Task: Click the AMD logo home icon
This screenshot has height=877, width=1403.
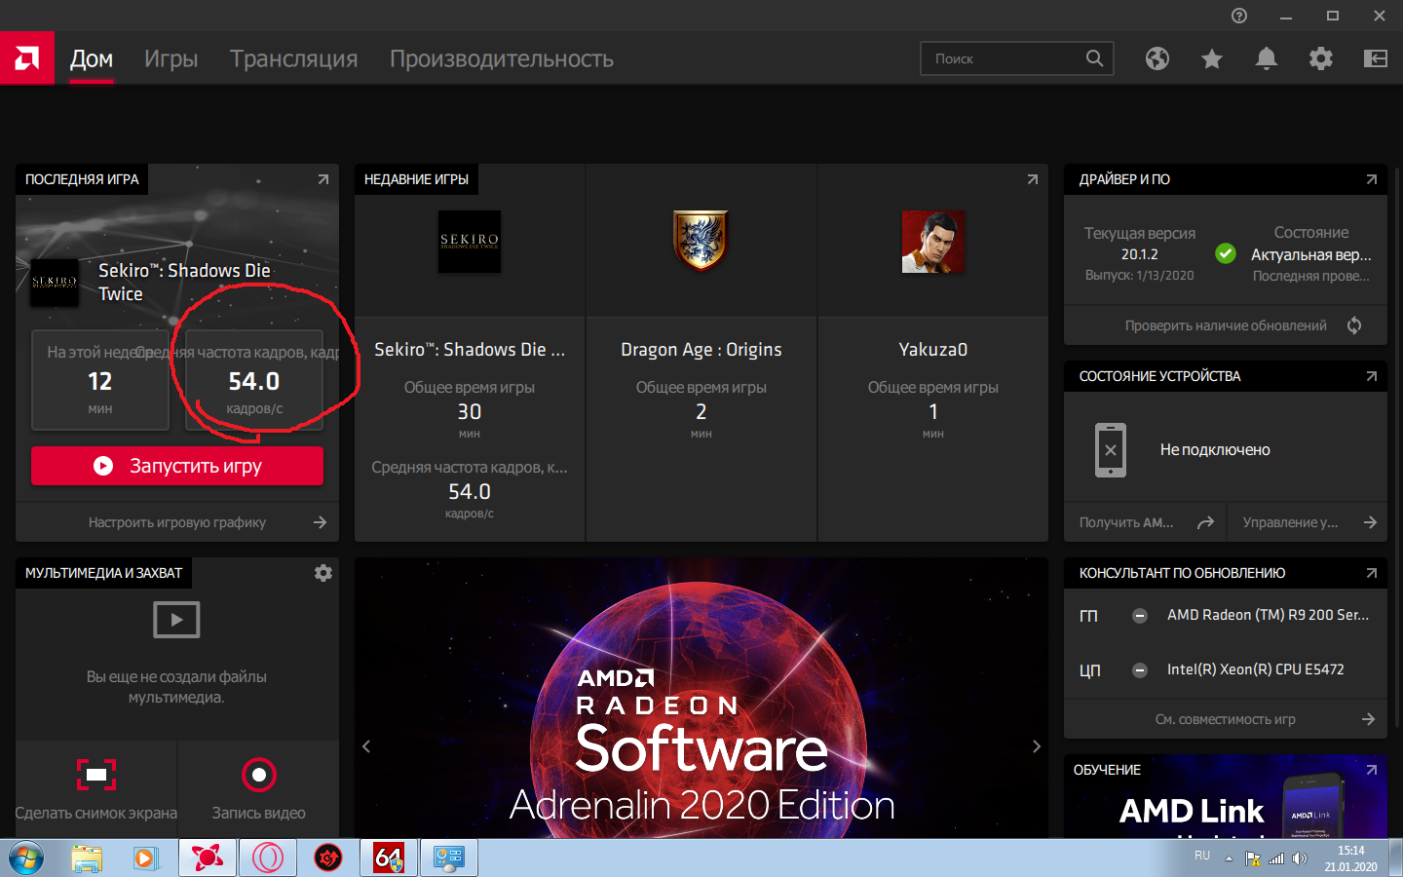Action: click(27, 58)
